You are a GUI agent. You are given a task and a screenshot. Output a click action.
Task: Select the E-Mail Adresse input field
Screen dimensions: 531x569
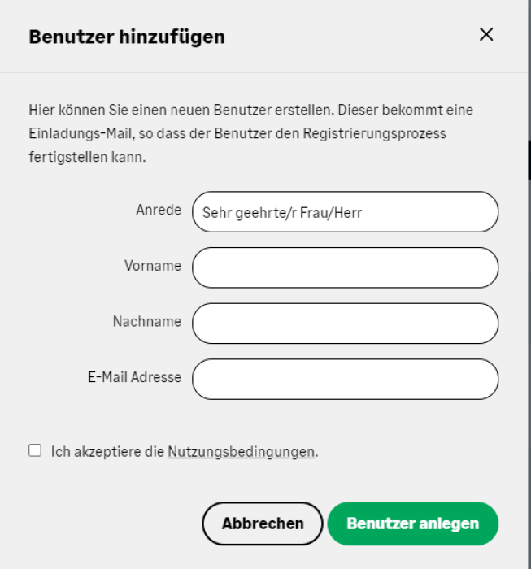click(x=345, y=380)
